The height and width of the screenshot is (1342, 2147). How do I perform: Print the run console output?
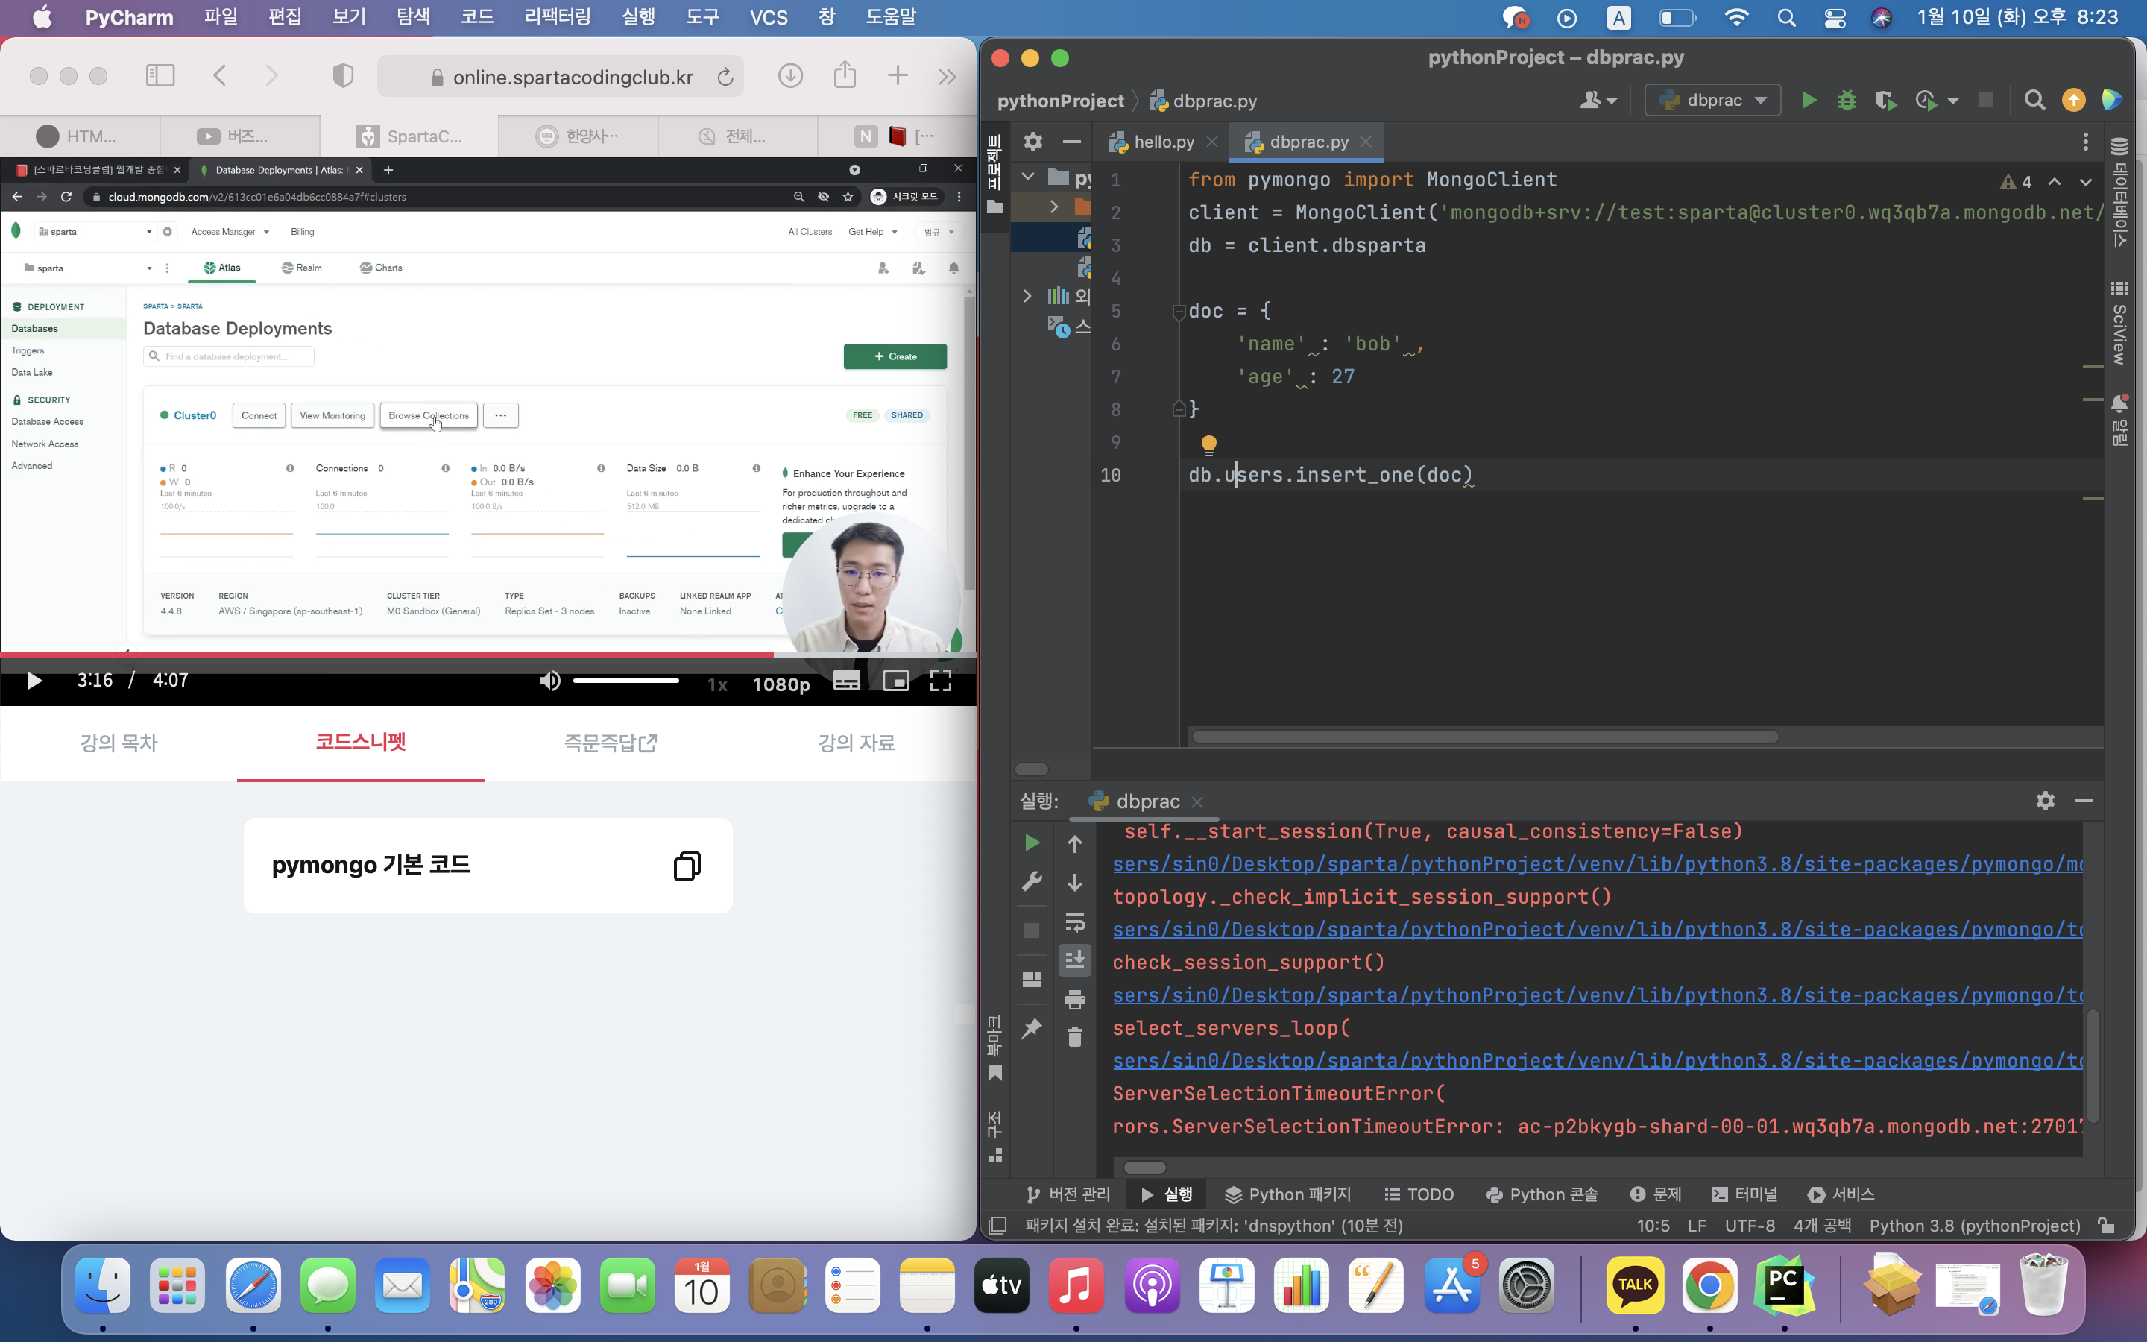(x=1074, y=999)
